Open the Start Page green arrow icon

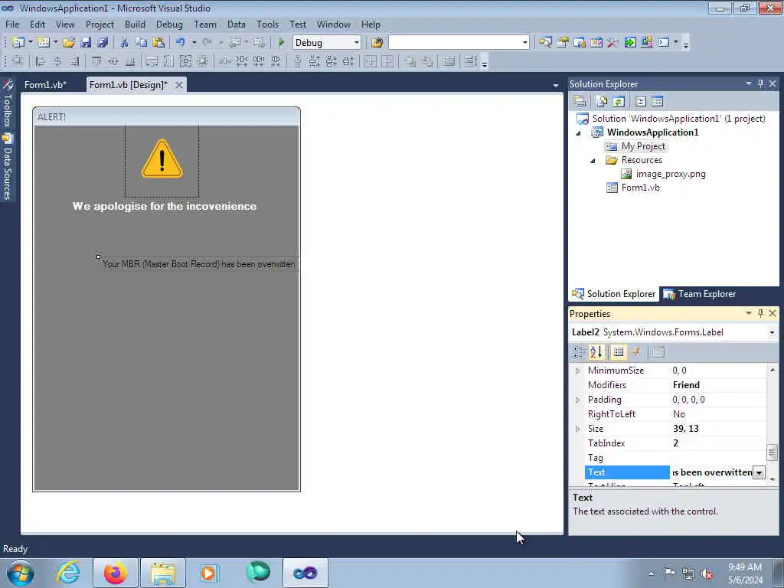coord(630,43)
